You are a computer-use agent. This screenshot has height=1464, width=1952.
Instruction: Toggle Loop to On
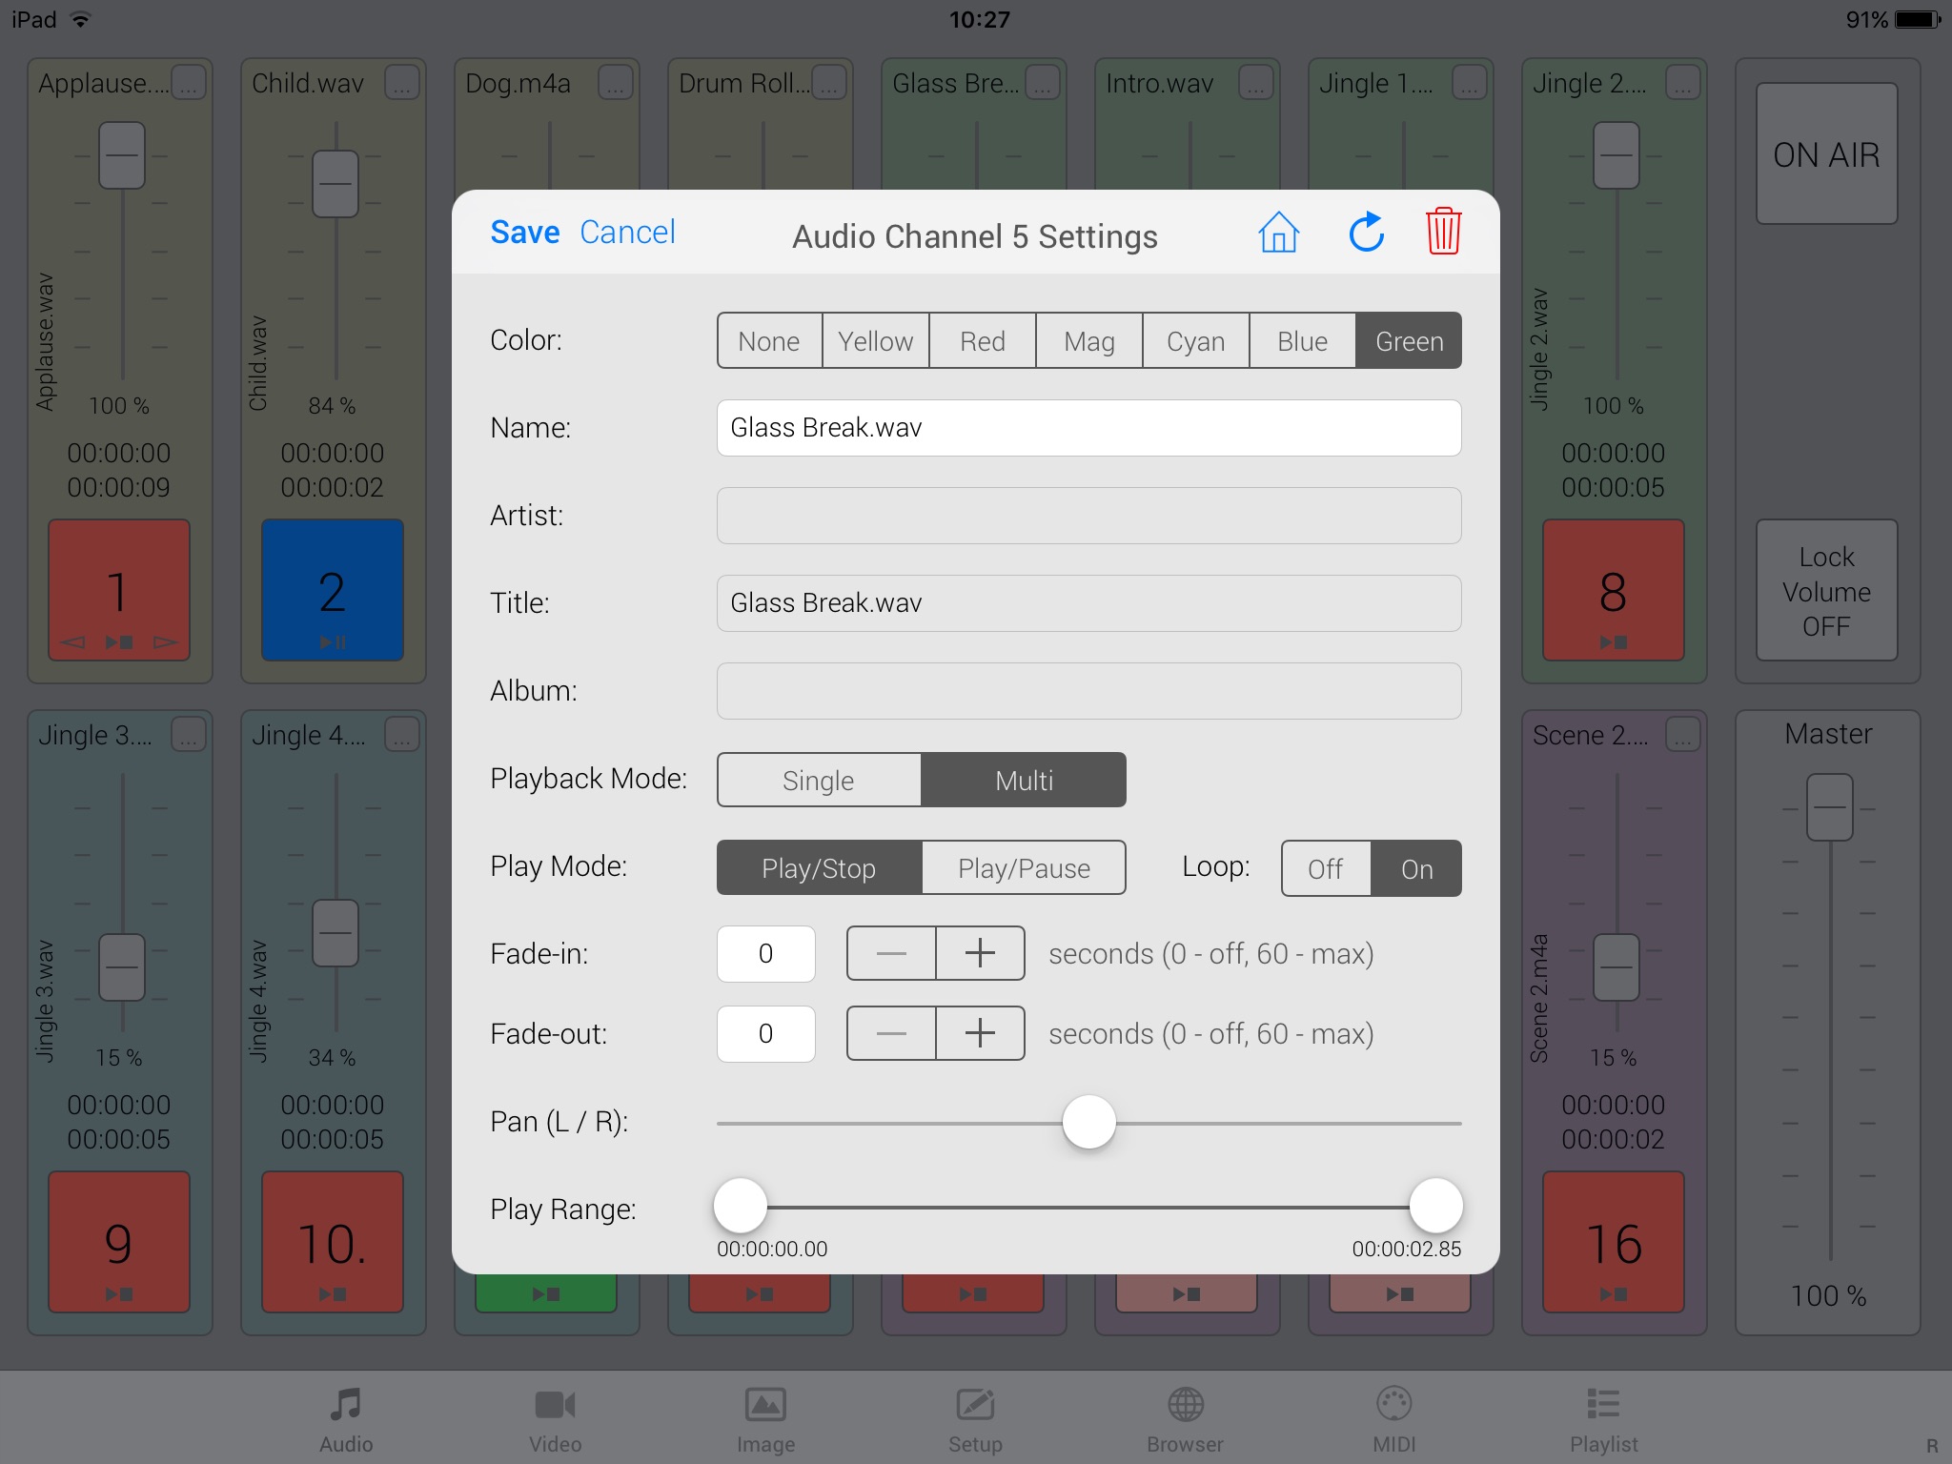pos(1415,867)
